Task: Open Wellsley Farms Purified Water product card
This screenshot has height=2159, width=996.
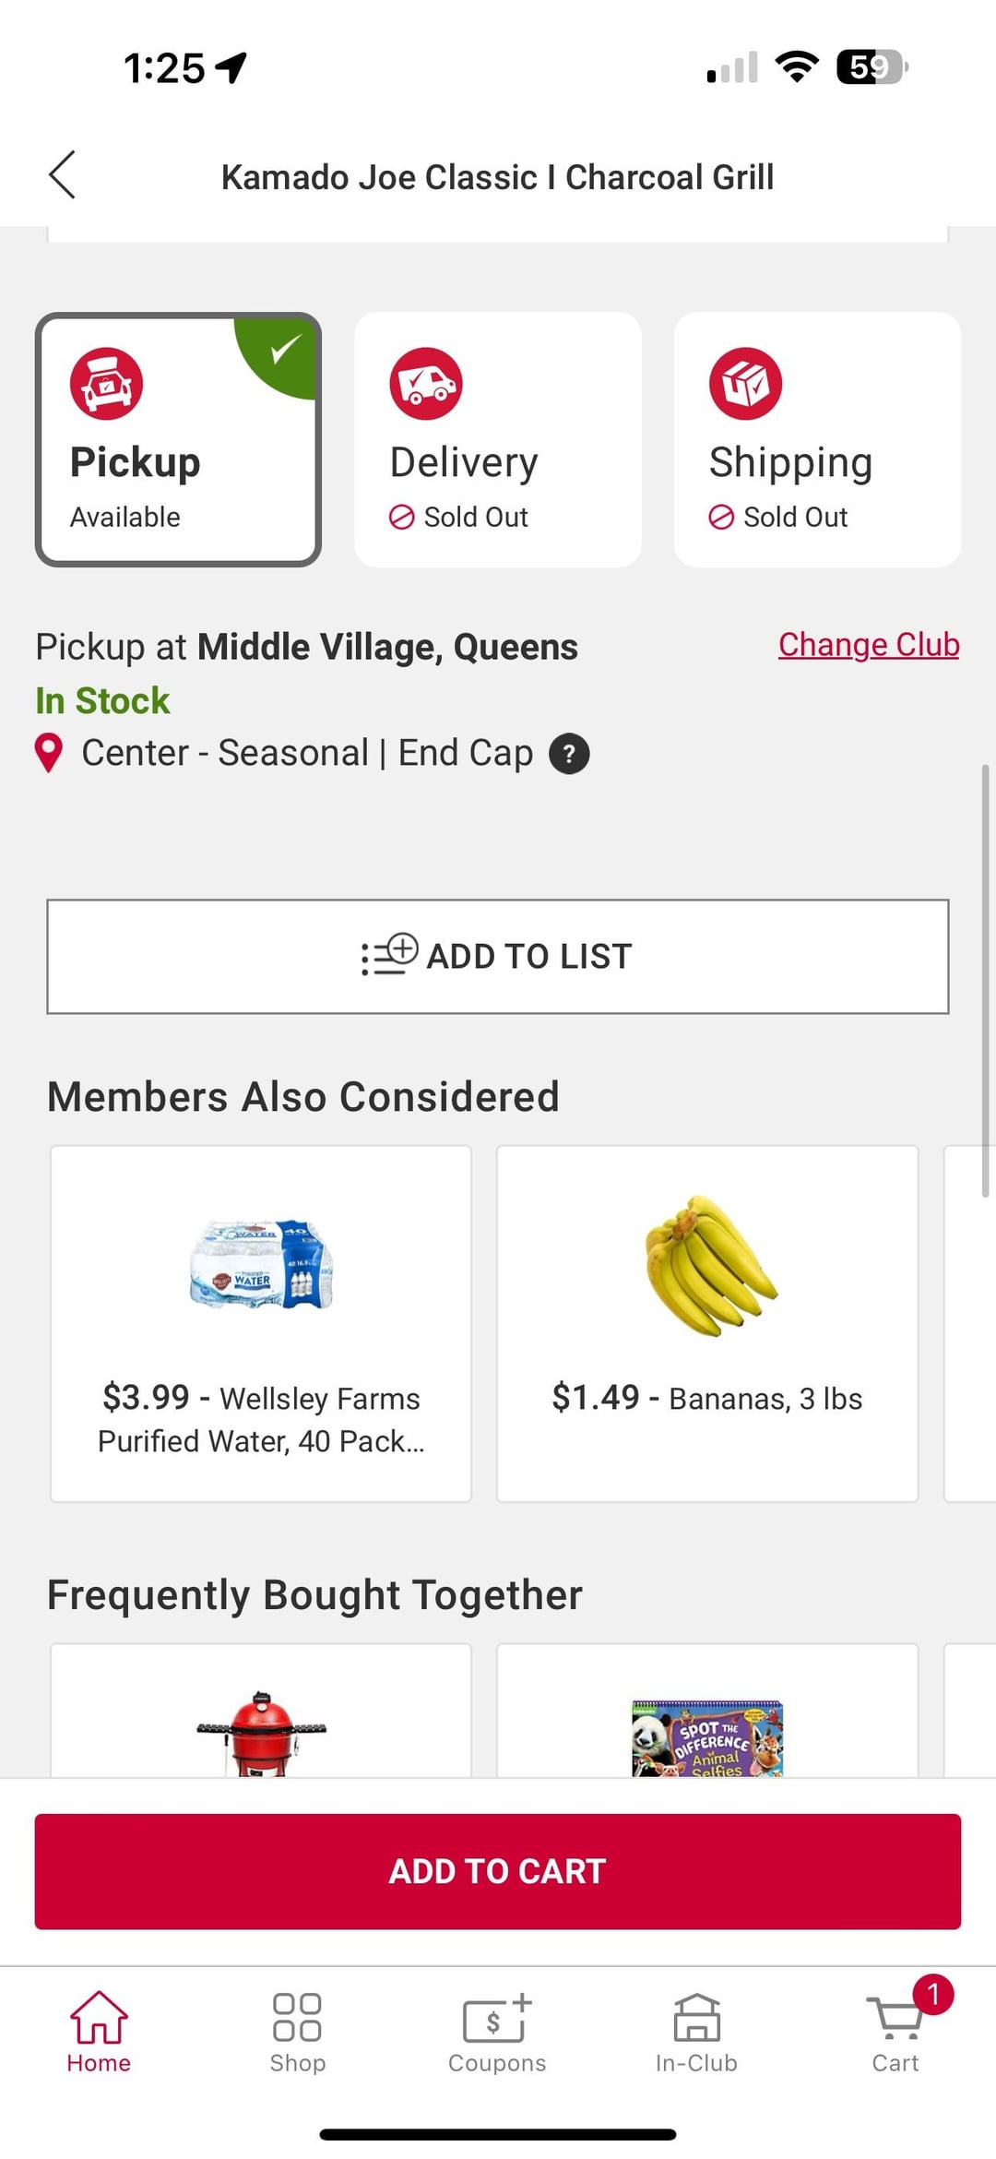Action: [x=261, y=1323]
